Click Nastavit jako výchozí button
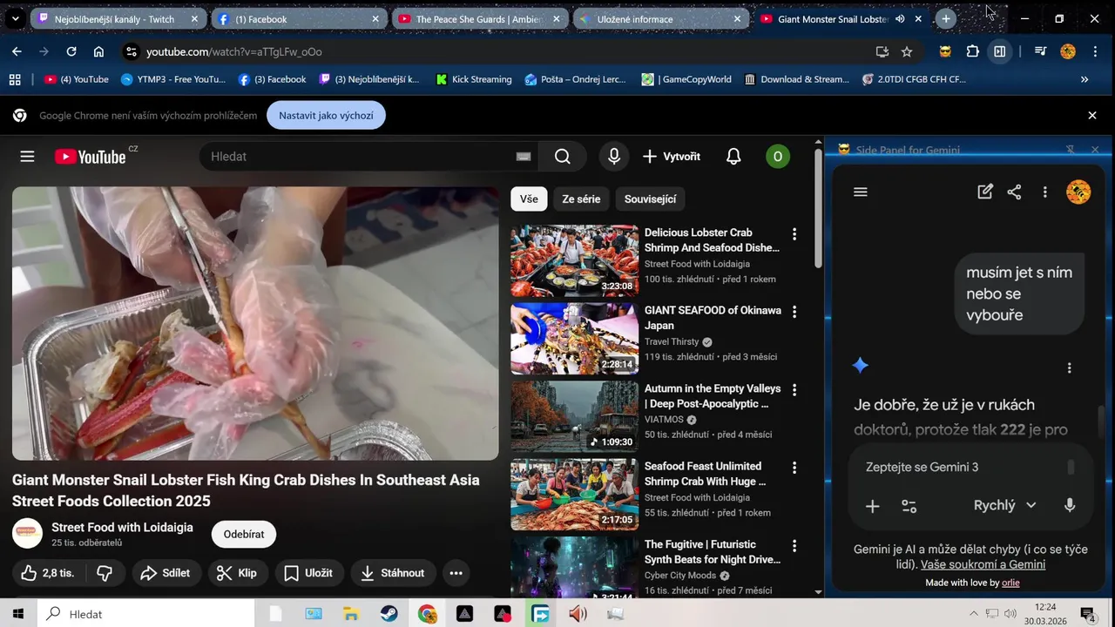 pyautogui.click(x=326, y=115)
